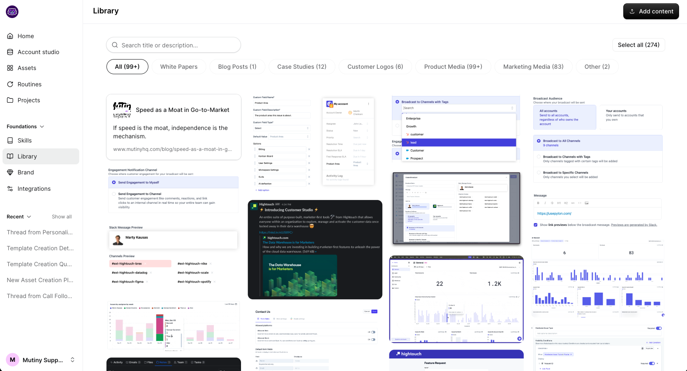Open recent item Thread from Call Follo...

[39, 296]
